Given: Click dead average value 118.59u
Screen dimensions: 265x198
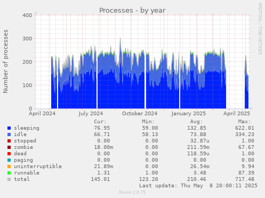Looking at the screenshot, I should [198, 154].
